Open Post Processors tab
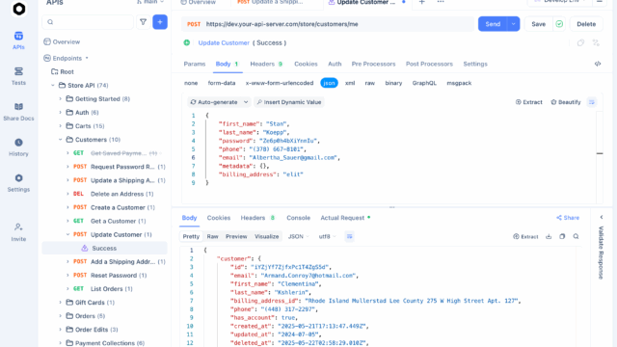This screenshot has width=617, height=347. (429, 64)
